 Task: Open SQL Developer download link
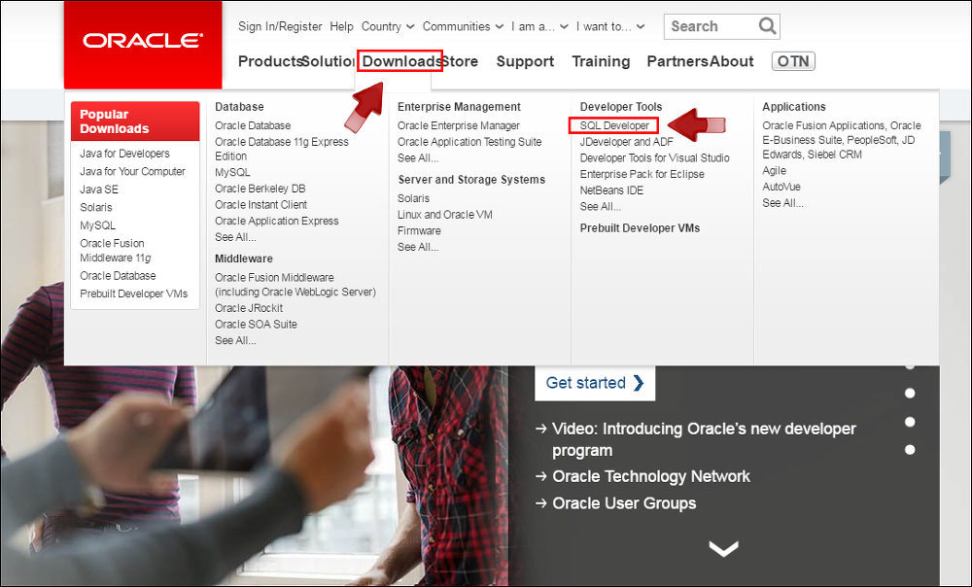(x=614, y=125)
